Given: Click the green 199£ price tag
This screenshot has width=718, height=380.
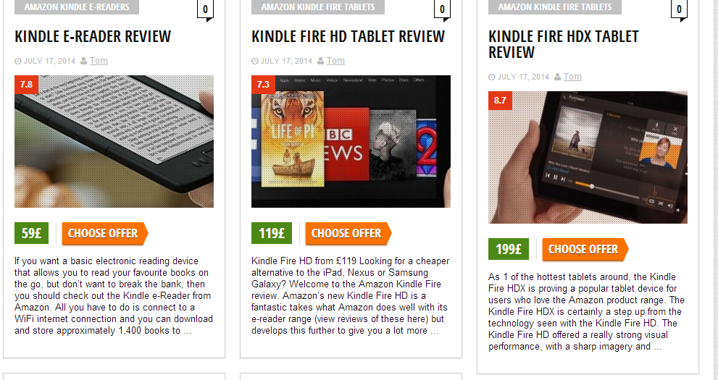Looking at the screenshot, I should point(509,249).
